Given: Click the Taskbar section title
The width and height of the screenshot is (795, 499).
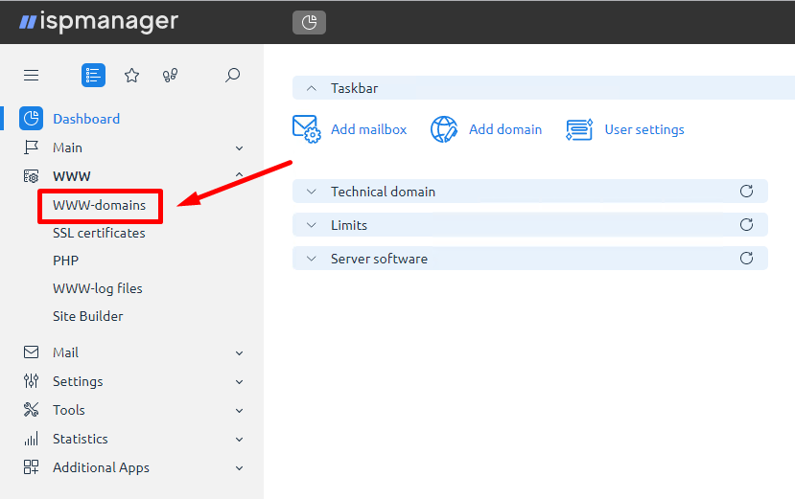Looking at the screenshot, I should point(355,88).
